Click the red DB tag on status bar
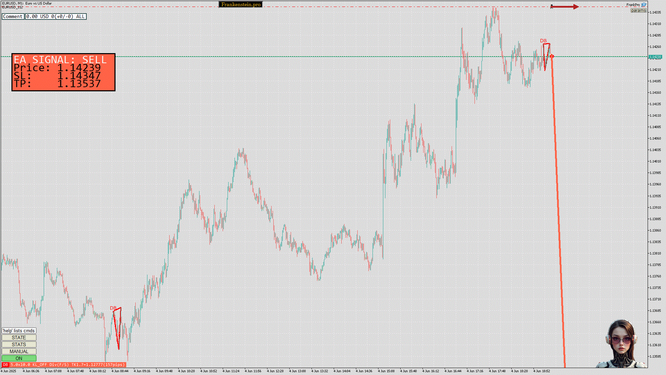 5,365
